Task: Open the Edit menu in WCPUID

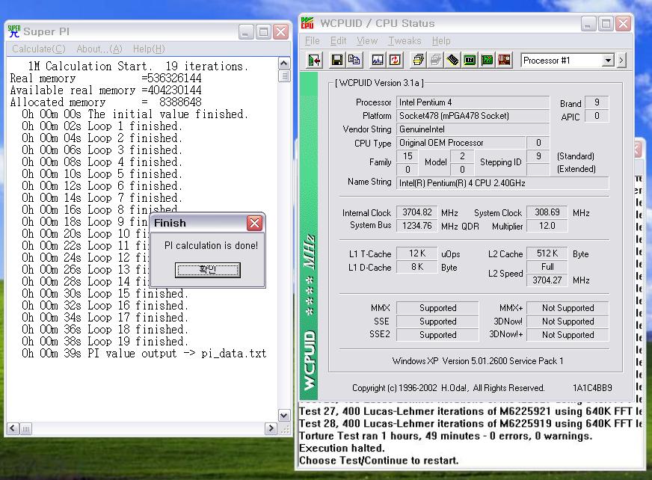Action: [x=338, y=41]
